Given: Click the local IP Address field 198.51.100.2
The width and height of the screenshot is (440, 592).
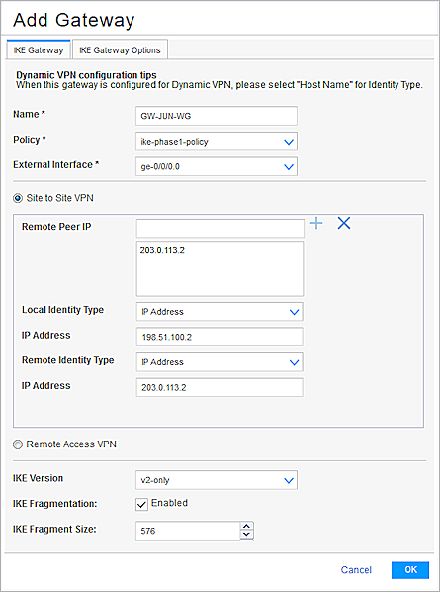Looking at the screenshot, I should [220, 337].
